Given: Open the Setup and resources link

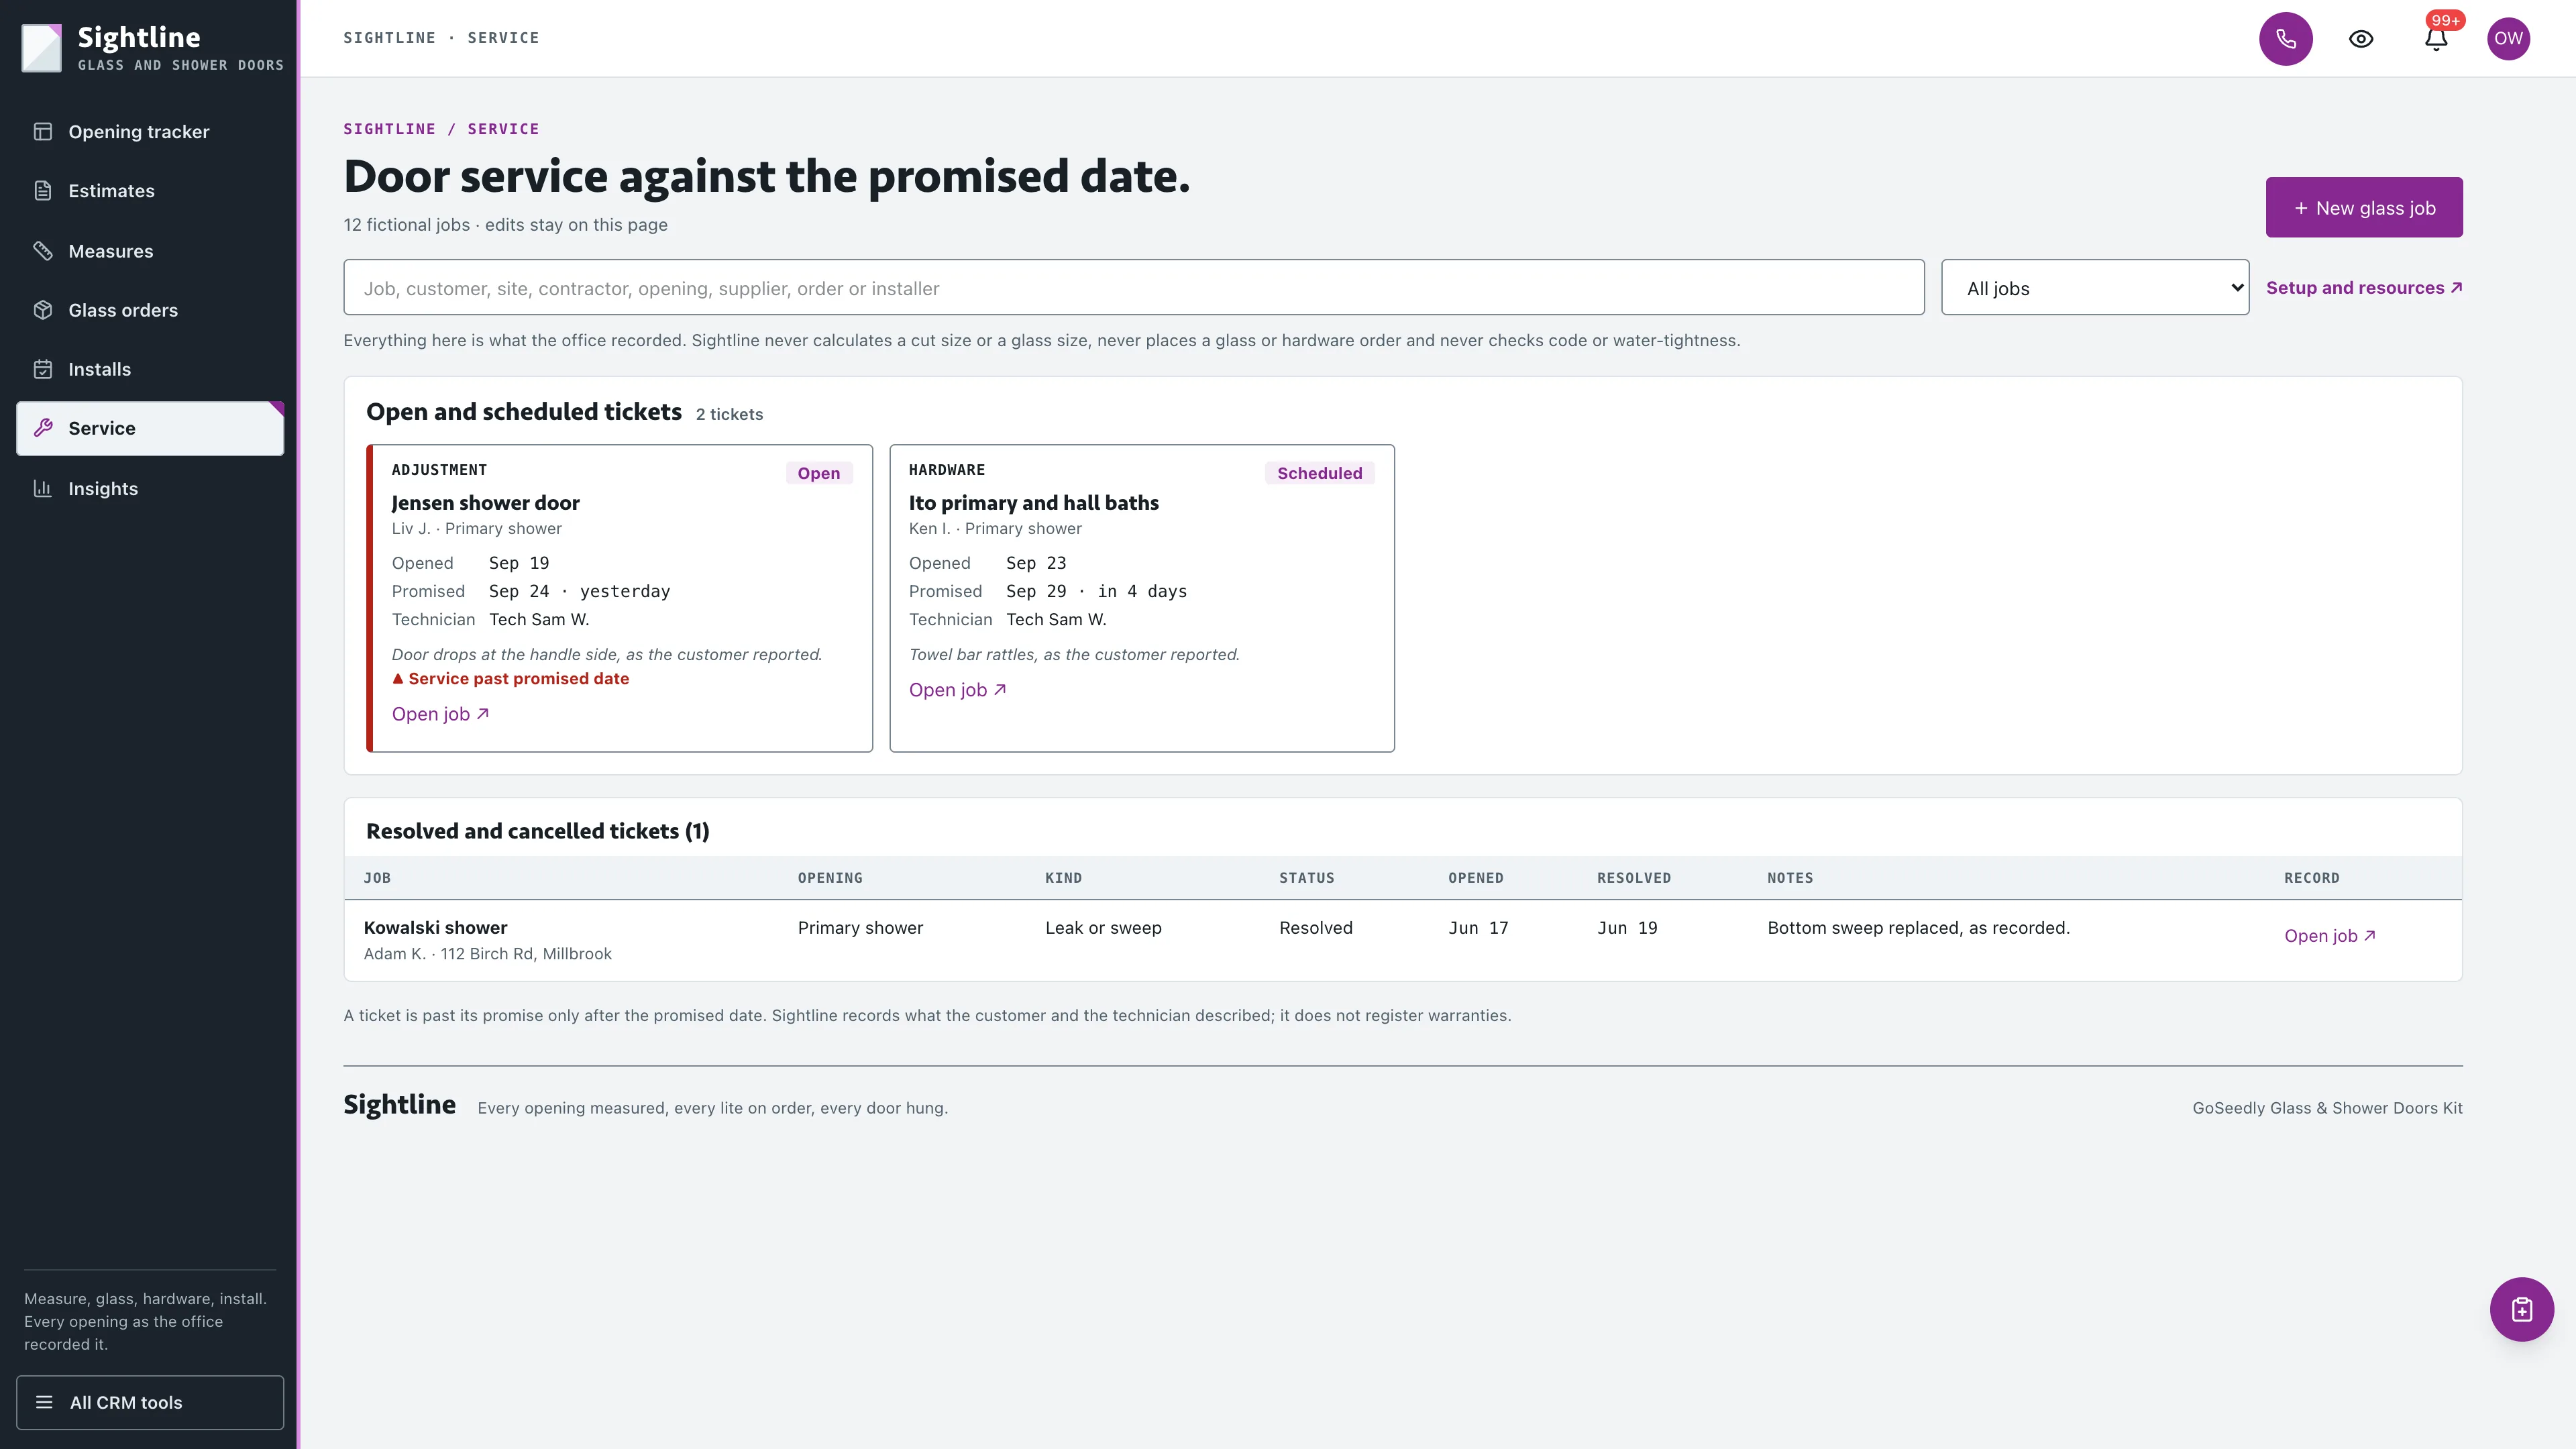Looking at the screenshot, I should coord(2364,288).
